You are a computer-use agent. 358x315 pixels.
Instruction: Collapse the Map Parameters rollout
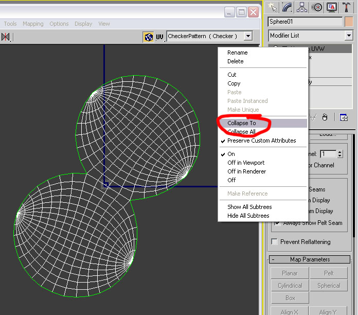click(310, 259)
